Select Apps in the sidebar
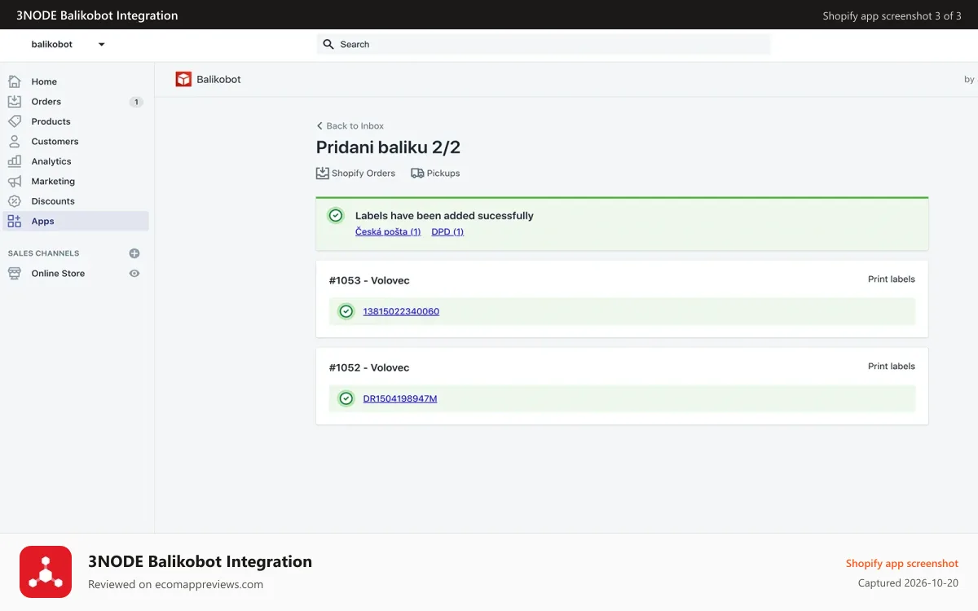 [x=77, y=222]
